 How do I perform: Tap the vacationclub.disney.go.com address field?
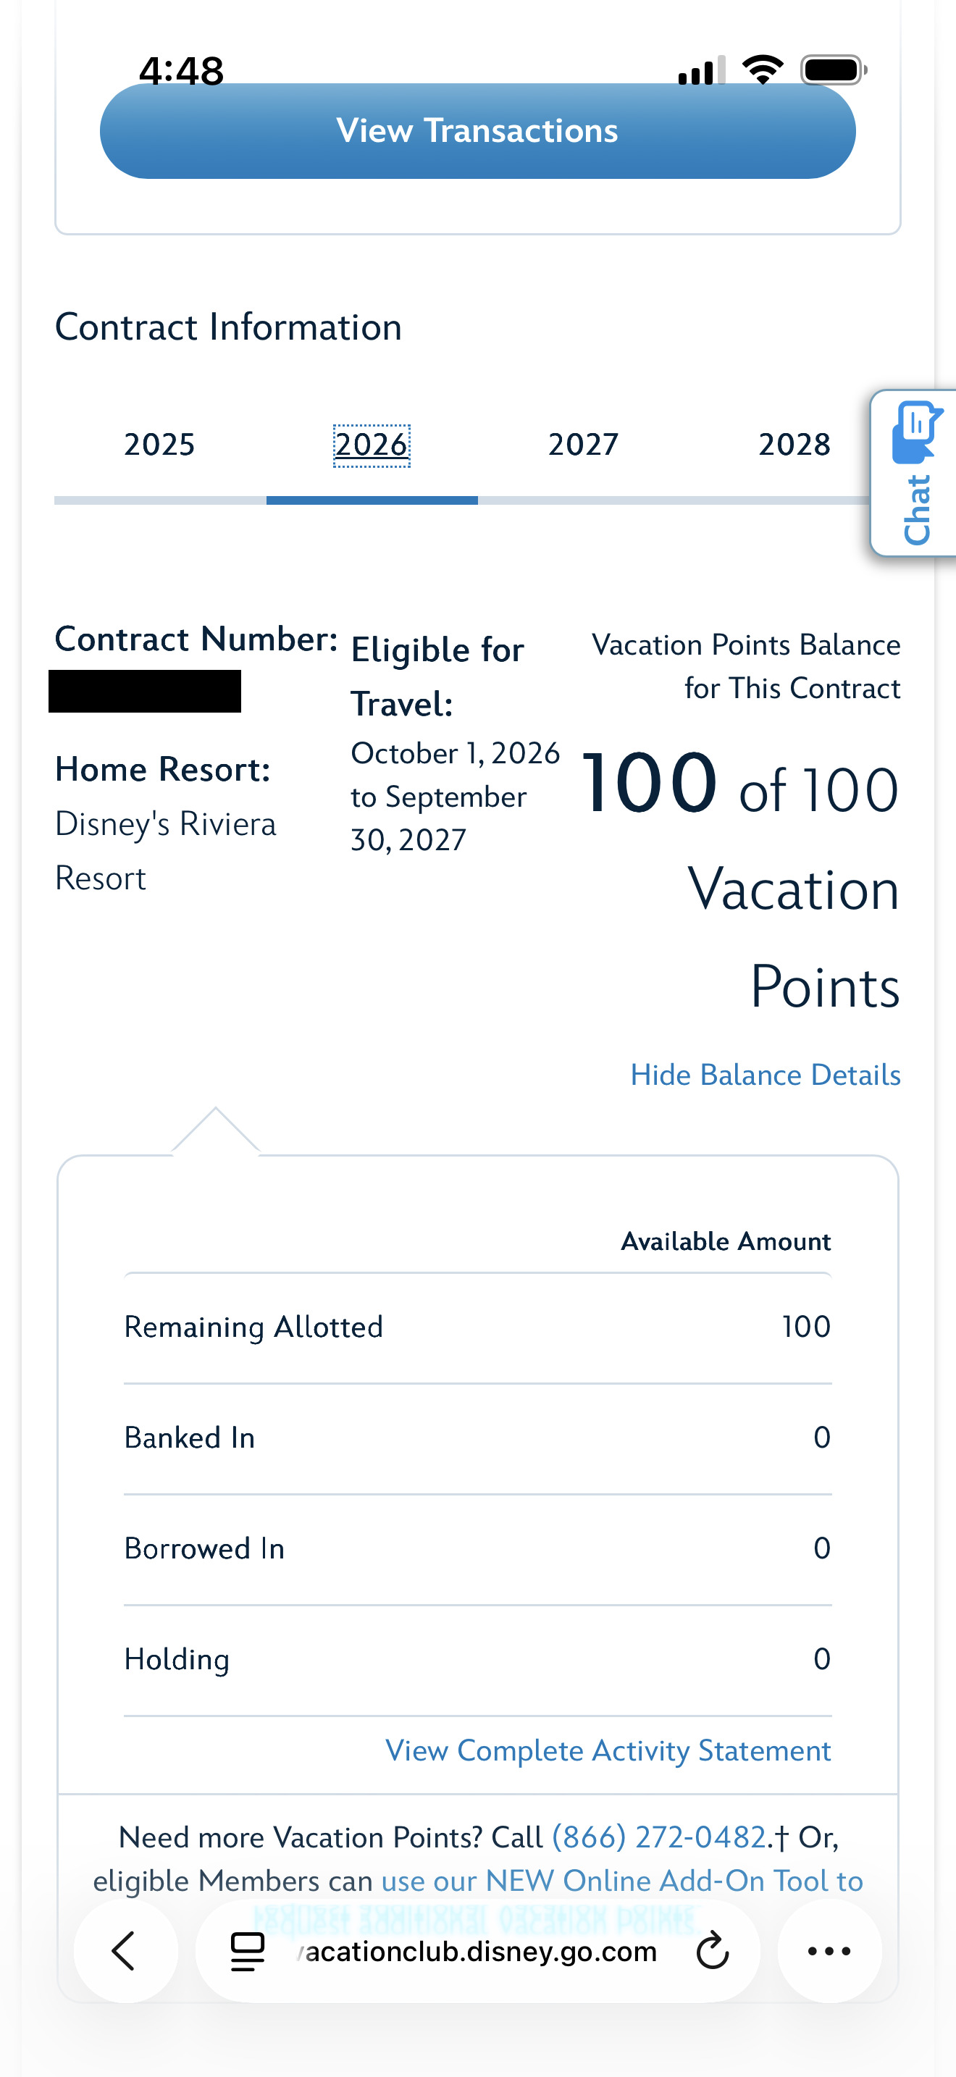477,1951
